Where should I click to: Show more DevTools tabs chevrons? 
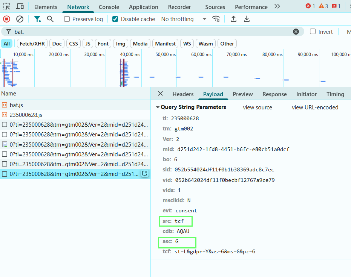click(x=277, y=6)
